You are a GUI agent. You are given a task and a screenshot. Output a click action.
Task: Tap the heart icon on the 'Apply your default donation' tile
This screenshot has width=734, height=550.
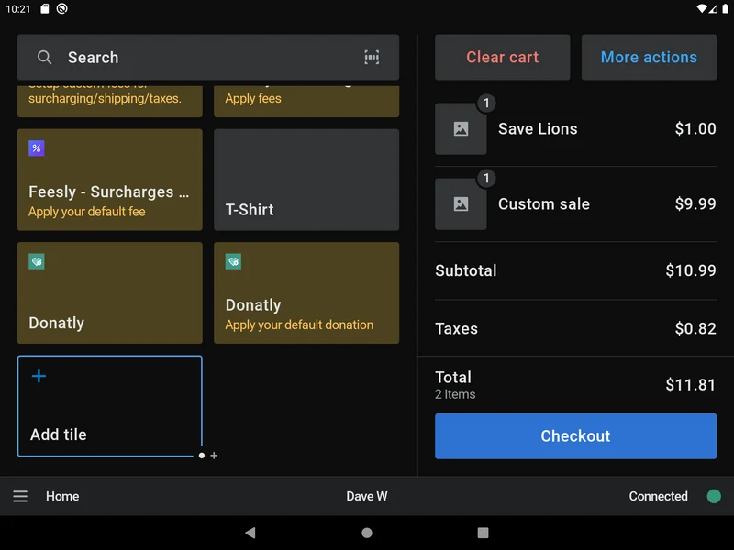click(x=233, y=261)
